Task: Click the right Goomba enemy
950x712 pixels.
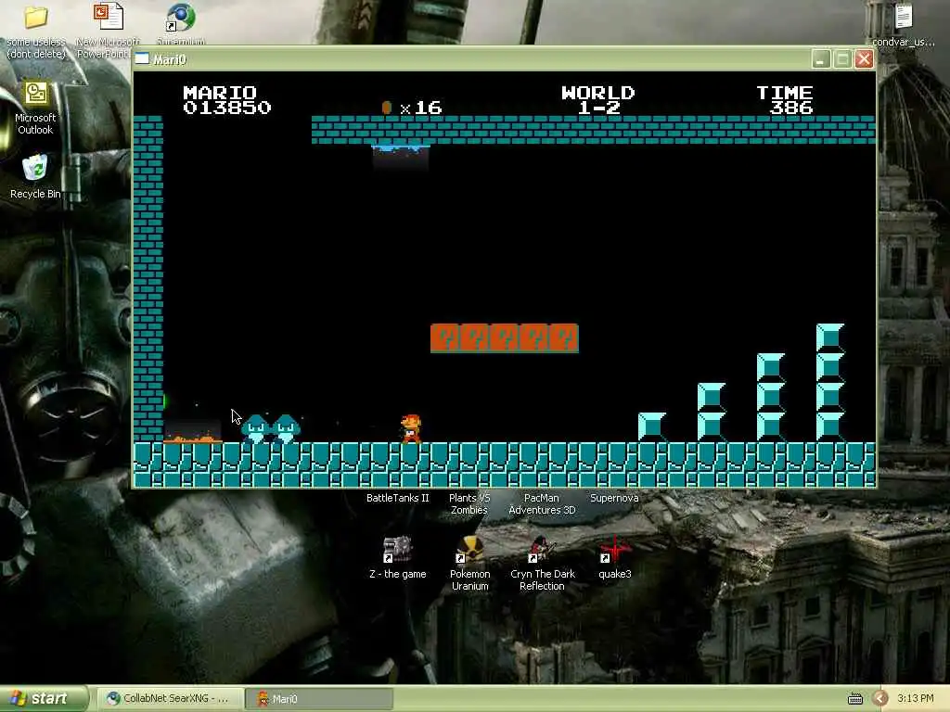Action: [x=286, y=428]
